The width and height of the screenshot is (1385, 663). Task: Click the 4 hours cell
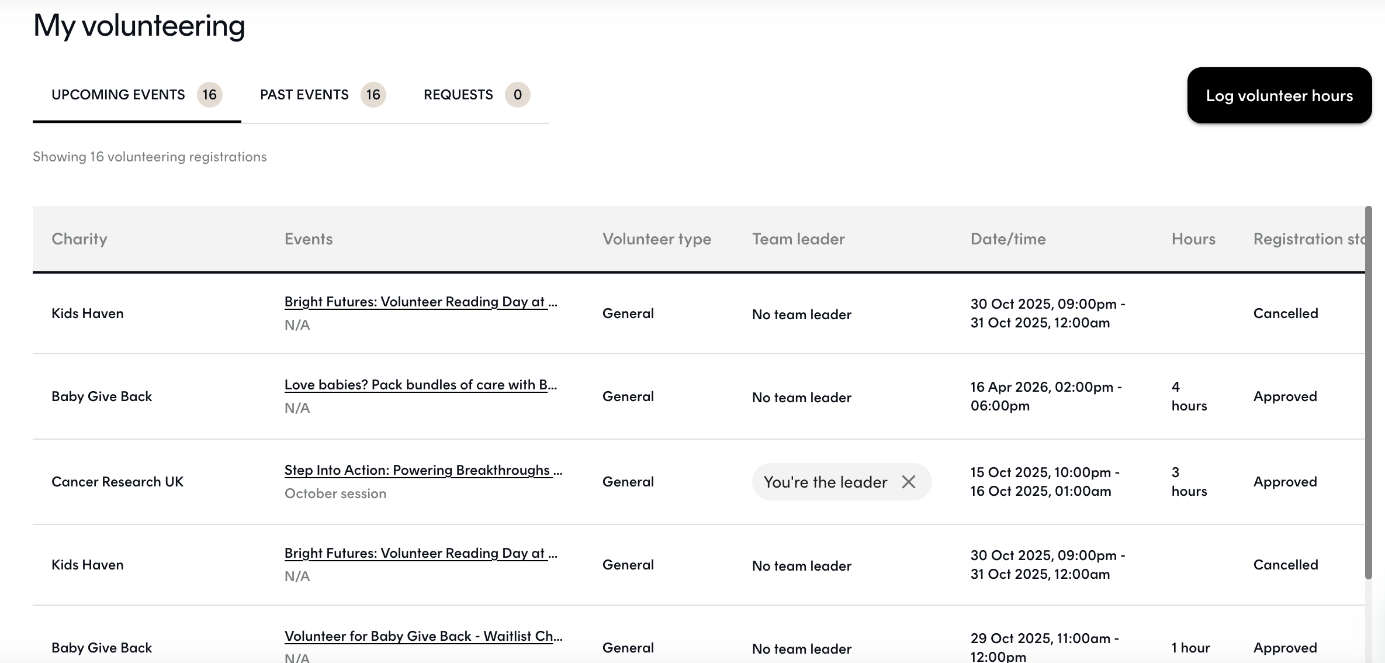click(x=1189, y=396)
